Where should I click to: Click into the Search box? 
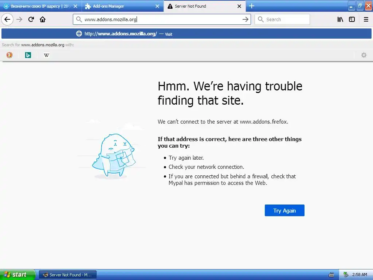pyautogui.click(x=282, y=19)
